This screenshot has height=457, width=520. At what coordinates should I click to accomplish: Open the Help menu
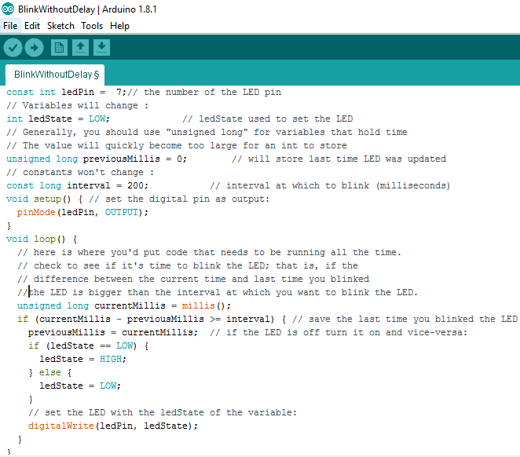[119, 26]
